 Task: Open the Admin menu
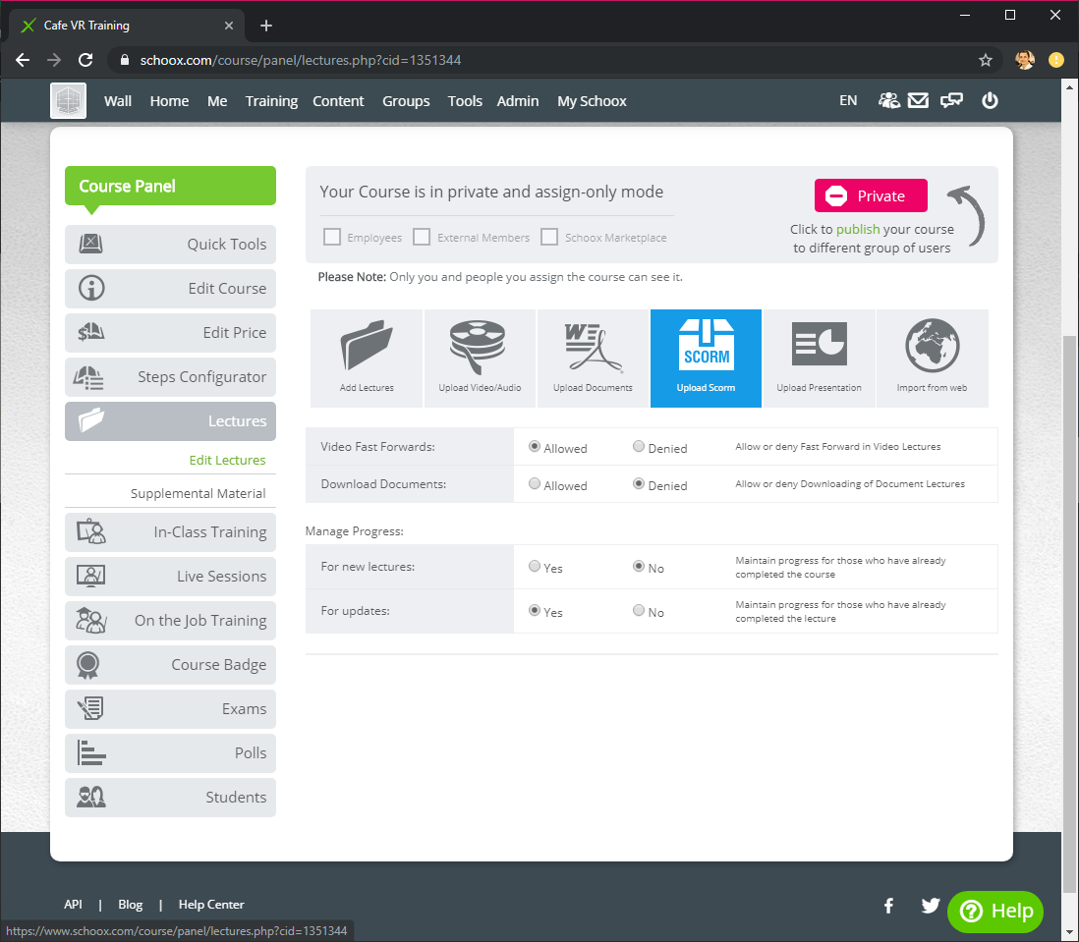click(518, 101)
